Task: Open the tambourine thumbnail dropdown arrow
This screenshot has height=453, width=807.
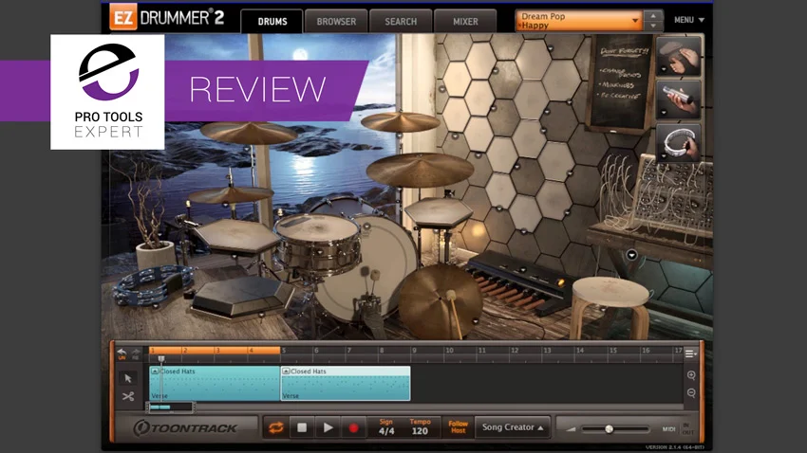Action: [x=664, y=155]
